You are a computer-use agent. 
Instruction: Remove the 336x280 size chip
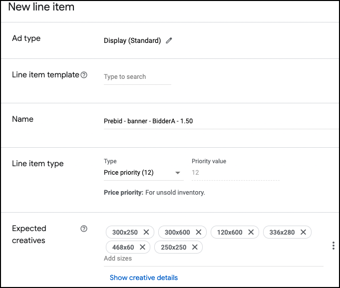tap(303, 232)
